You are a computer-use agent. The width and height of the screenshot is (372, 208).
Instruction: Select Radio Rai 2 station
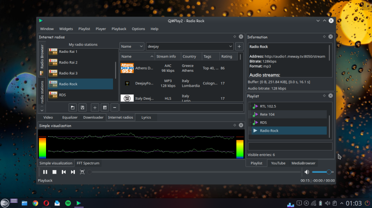(80, 63)
